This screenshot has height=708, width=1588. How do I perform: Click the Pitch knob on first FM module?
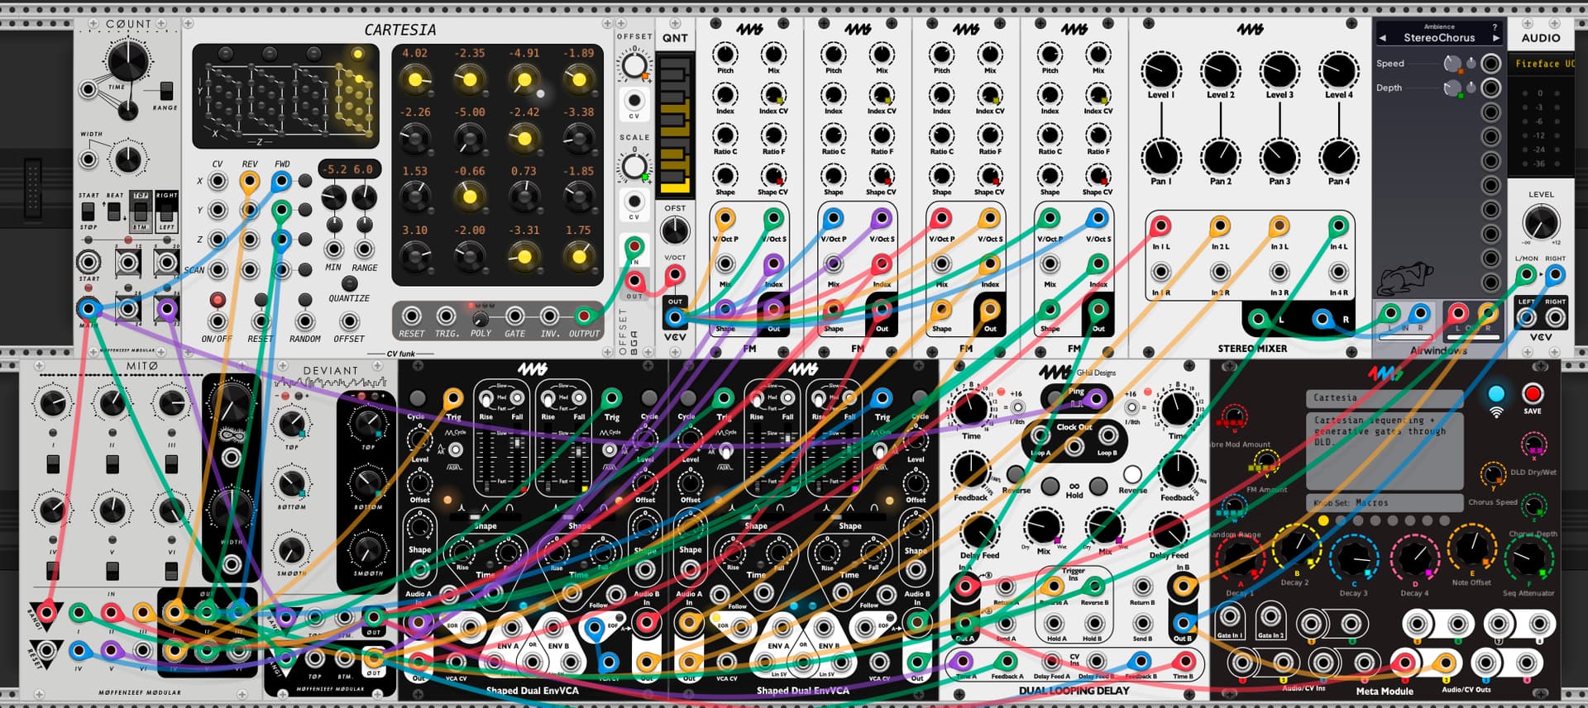(725, 55)
